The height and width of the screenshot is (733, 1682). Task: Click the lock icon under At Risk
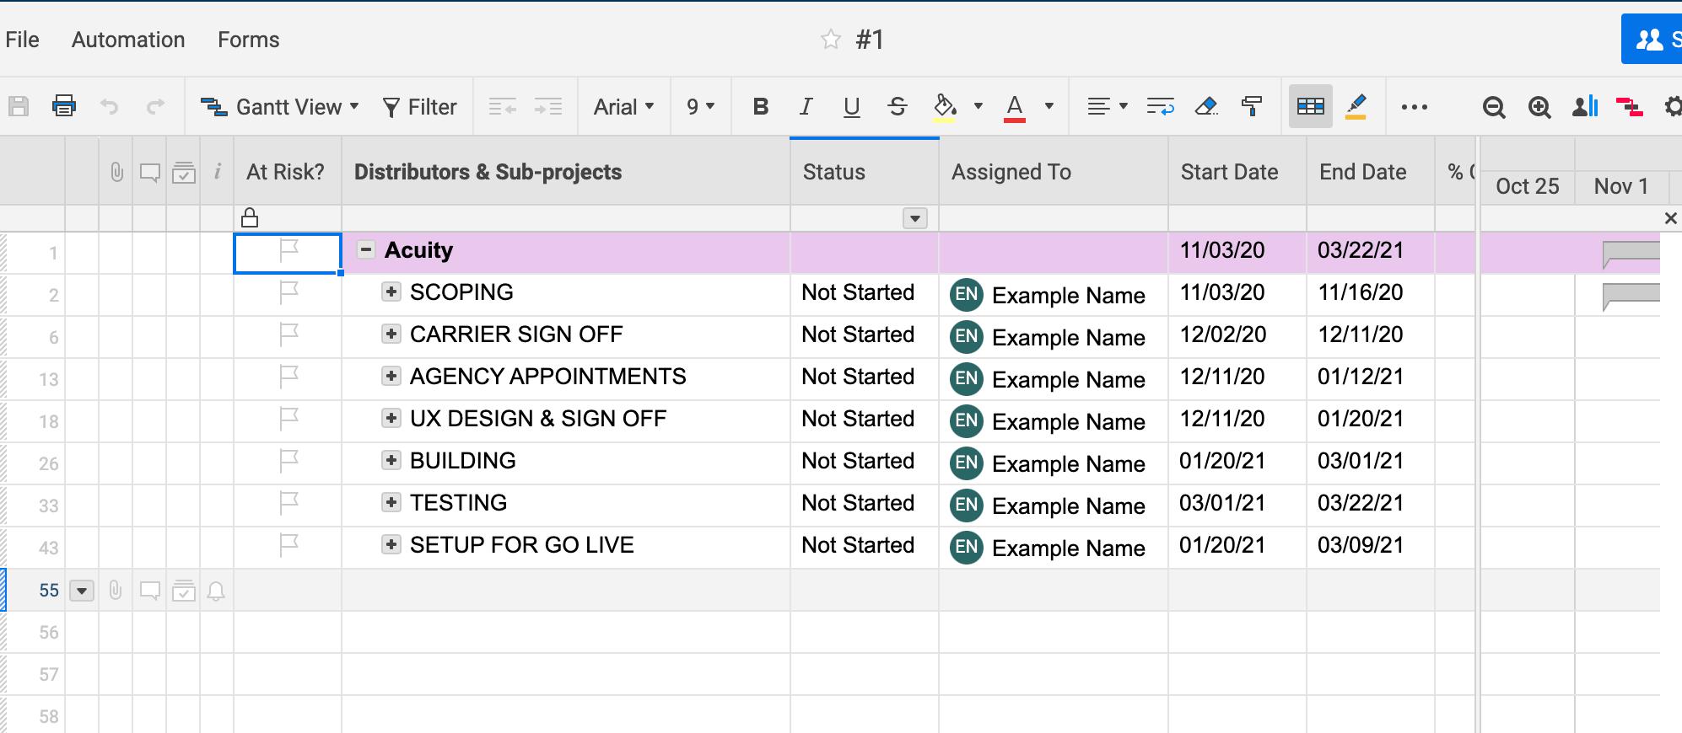point(250,217)
